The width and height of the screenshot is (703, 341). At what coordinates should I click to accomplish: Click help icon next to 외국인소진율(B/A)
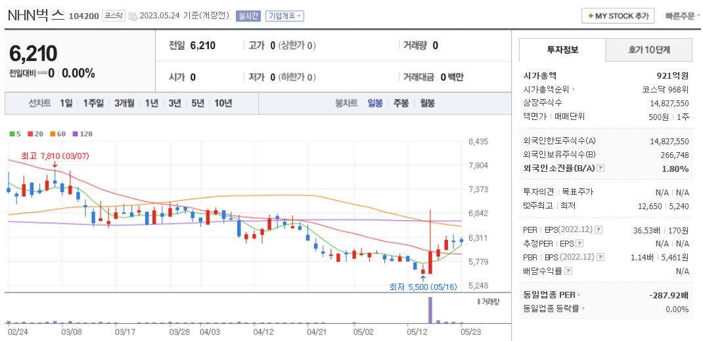[601, 169]
